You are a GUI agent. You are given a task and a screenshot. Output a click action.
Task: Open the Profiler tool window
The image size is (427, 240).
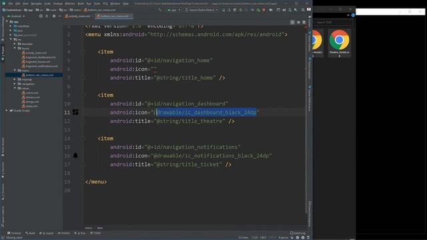[x=64, y=233]
